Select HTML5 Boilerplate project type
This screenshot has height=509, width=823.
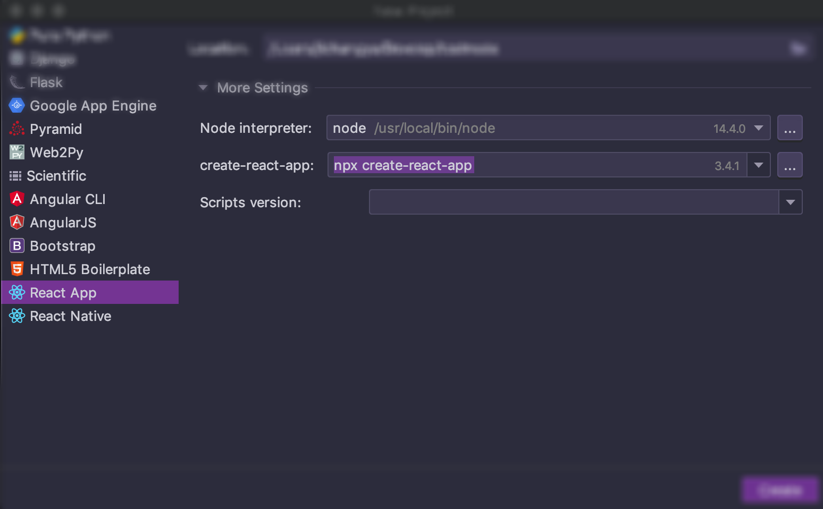(89, 269)
